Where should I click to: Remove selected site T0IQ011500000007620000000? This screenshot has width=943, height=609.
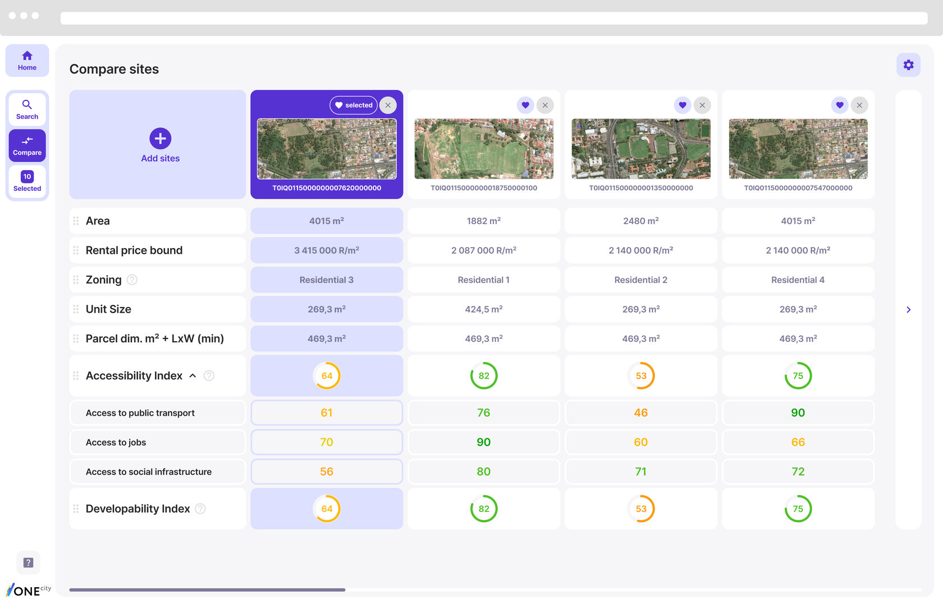point(388,105)
